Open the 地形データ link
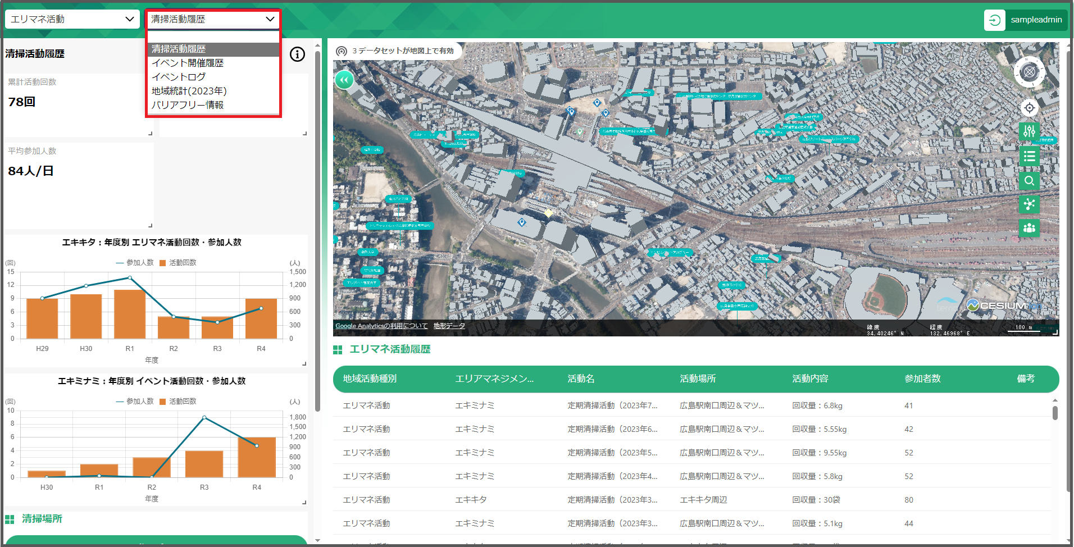Screen dimensions: 1074x547 449,326
